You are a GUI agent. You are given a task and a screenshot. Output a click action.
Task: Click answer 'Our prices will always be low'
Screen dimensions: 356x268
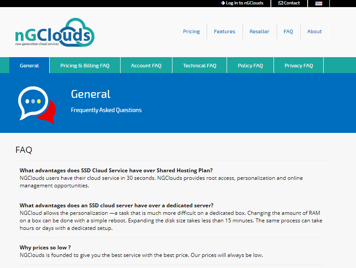[x=141, y=255]
